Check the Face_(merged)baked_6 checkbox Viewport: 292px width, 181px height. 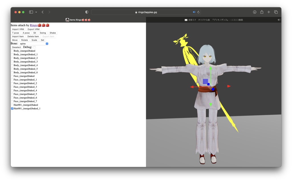tap(12, 98)
